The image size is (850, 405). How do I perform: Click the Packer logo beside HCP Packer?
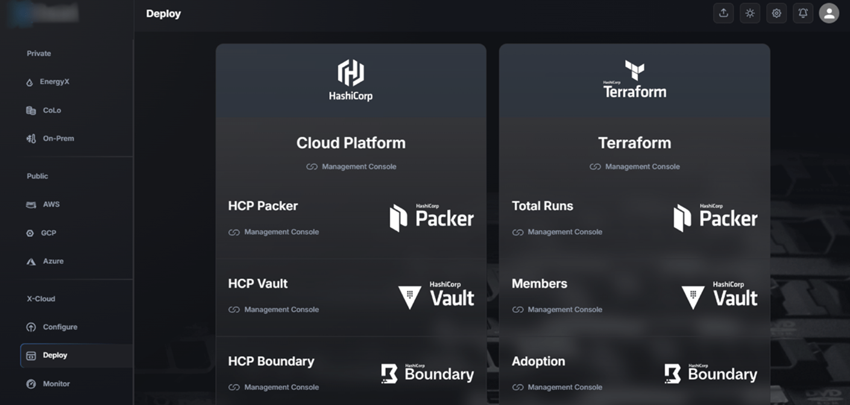[x=432, y=218]
